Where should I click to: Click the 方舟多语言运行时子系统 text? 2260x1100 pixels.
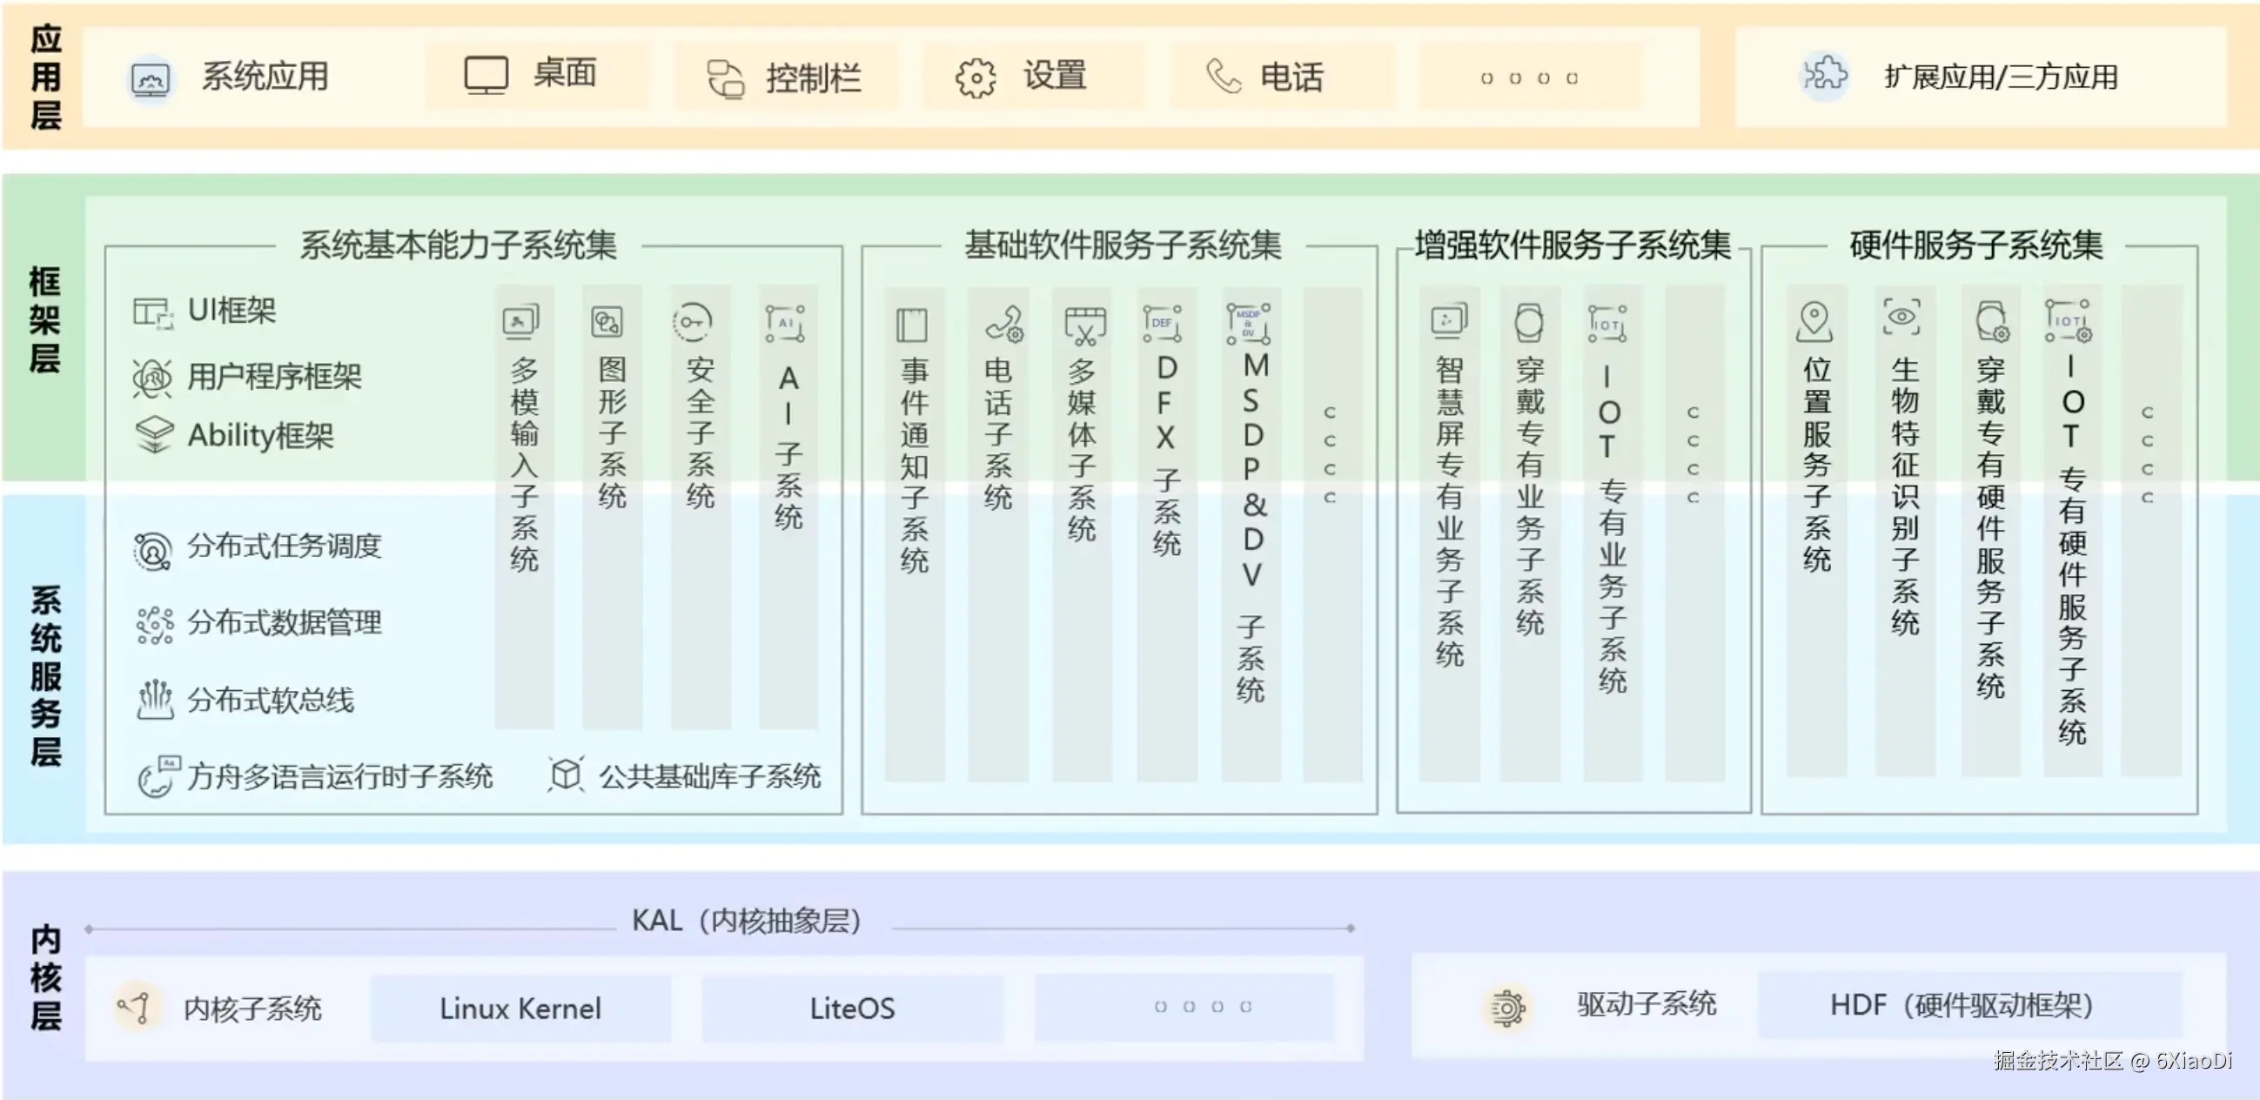[340, 777]
